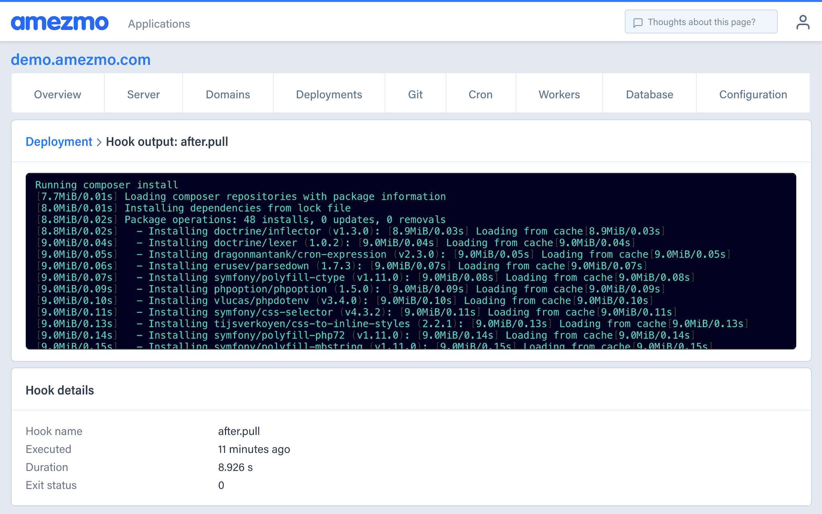
Task: Click the Hook details heading
Action: (x=60, y=390)
